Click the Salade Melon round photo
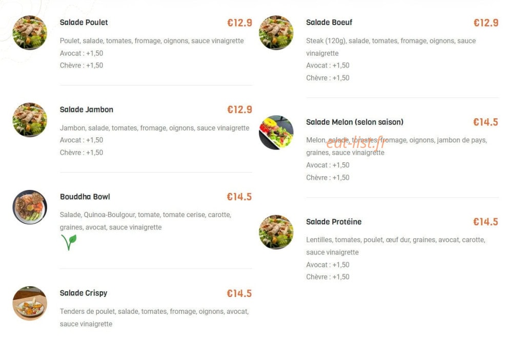507x341 pixels. coord(276,133)
